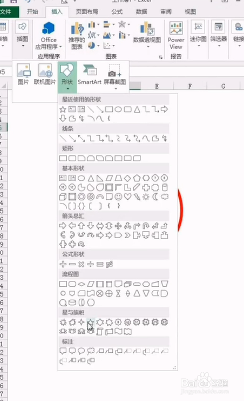Choose the vertical scroll banner shape
The height and width of the screenshot is (401, 244).
click(x=100, y=331)
